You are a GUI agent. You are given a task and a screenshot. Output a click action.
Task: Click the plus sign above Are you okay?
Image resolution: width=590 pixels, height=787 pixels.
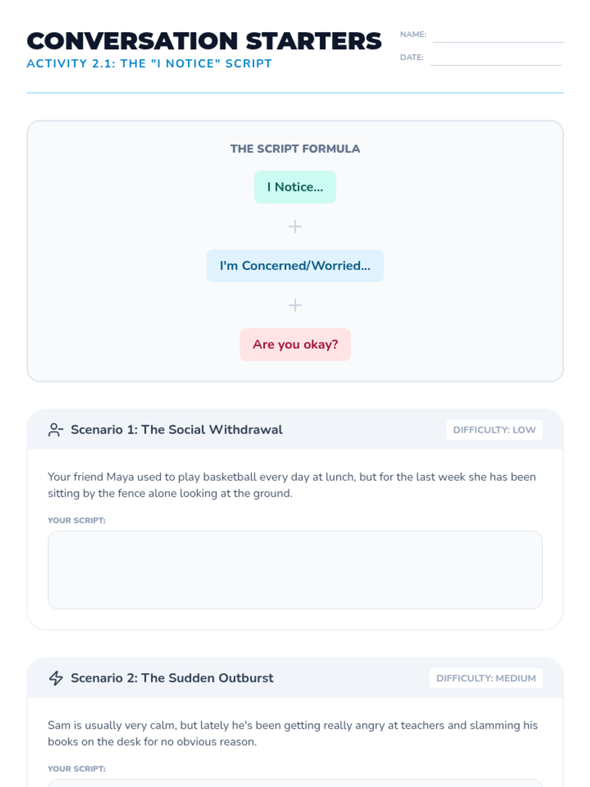click(295, 305)
